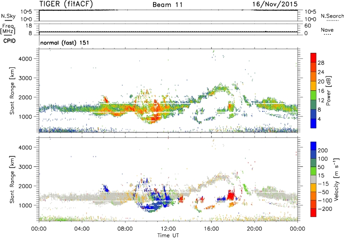This screenshot has height=238, width=344.
Task: Select the Beam 11 heading
Action: click(x=168, y=5)
